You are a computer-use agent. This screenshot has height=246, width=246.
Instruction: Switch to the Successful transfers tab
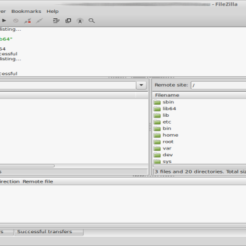[49, 232]
